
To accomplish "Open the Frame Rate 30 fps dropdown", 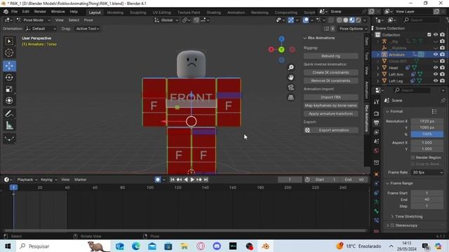I will [427, 173].
